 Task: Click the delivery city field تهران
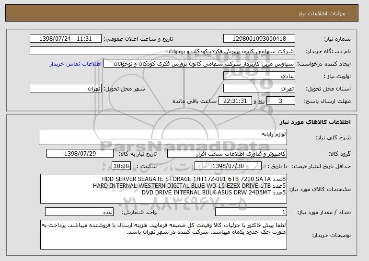[66, 89]
